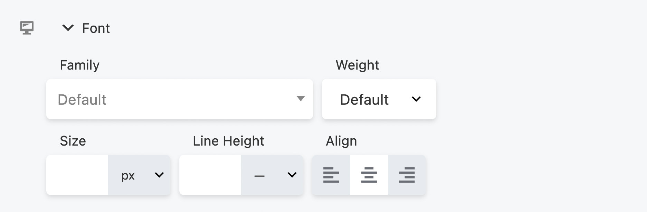Click the Family label
This screenshot has height=212, width=647.
[x=79, y=65]
